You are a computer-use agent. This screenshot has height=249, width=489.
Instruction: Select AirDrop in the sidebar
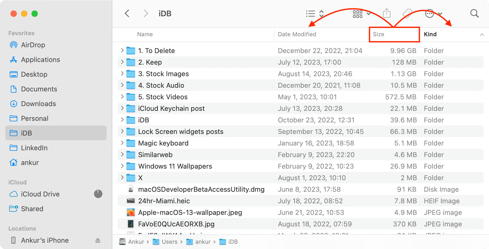(x=33, y=45)
